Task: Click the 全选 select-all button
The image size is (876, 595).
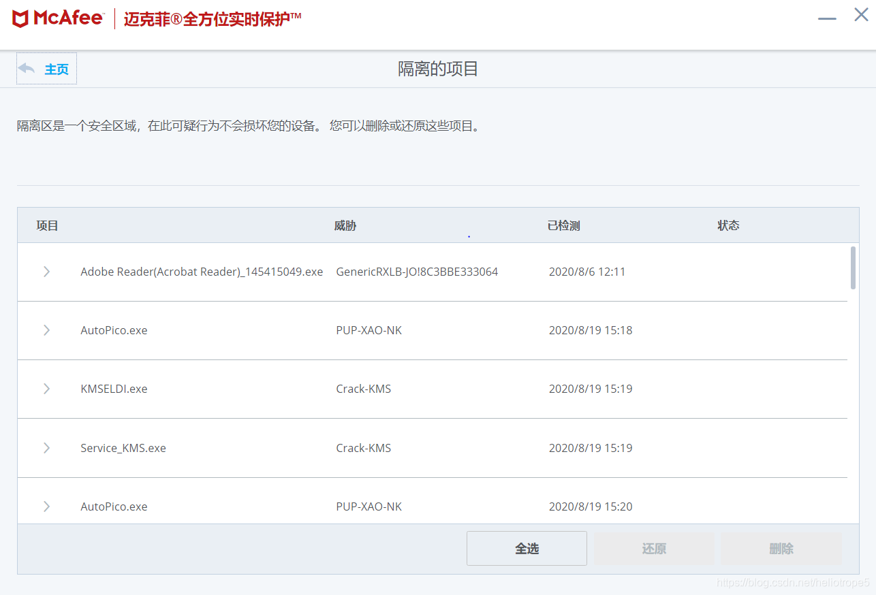Action: [x=527, y=549]
